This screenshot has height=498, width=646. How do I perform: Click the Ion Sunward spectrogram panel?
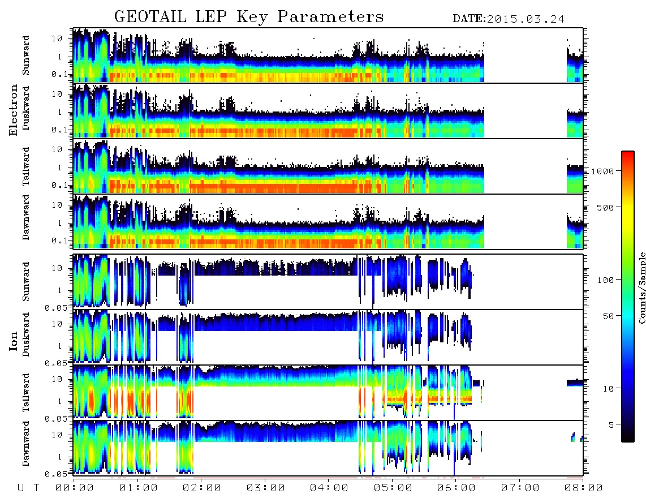coord(328,282)
